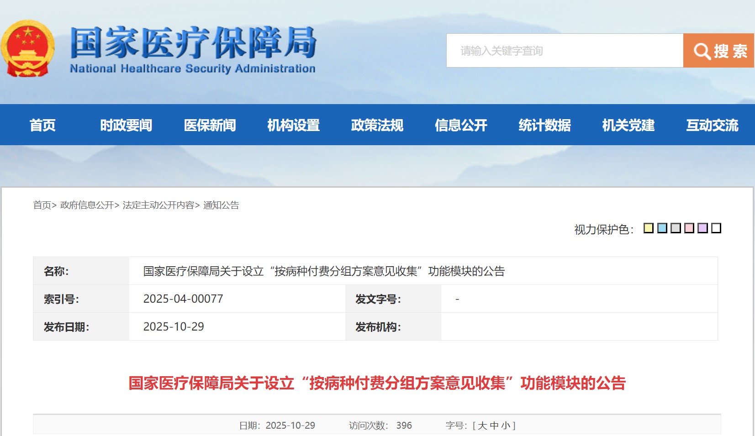The image size is (755, 436).
Task: Open the 医保新闻 navigation menu
Action: coord(211,125)
